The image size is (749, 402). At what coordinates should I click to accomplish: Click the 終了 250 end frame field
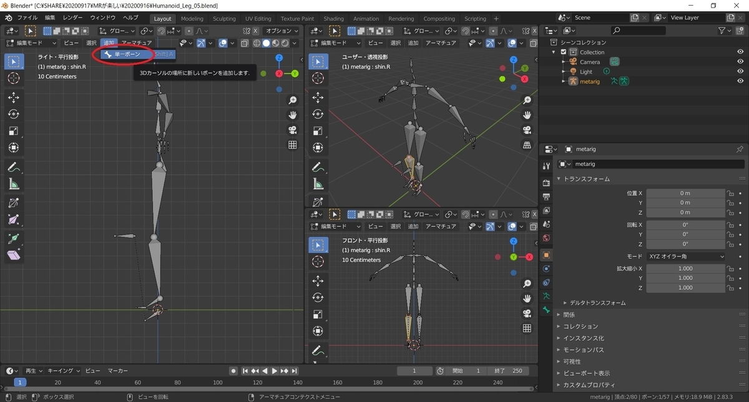(x=507, y=371)
